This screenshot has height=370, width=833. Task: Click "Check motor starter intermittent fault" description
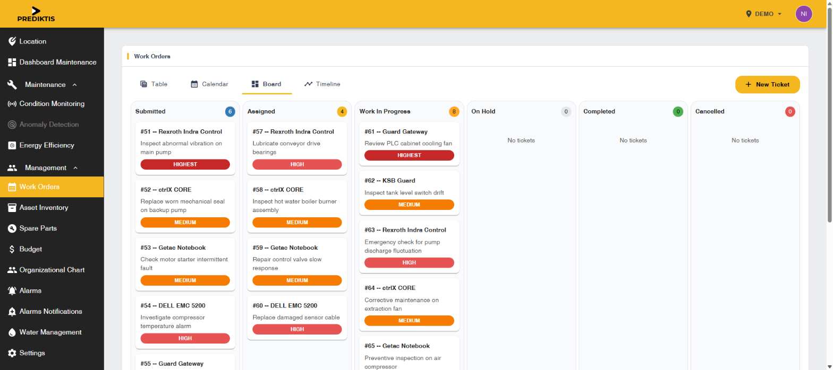point(184,264)
